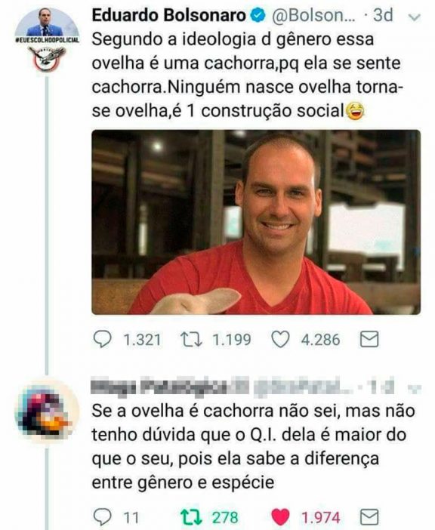Image resolution: width=435 pixels, height=530 pixels.
Task: Open the top avatar with #EUESCOLHOOPOLICIAL banner
Action: pos(47,40)
